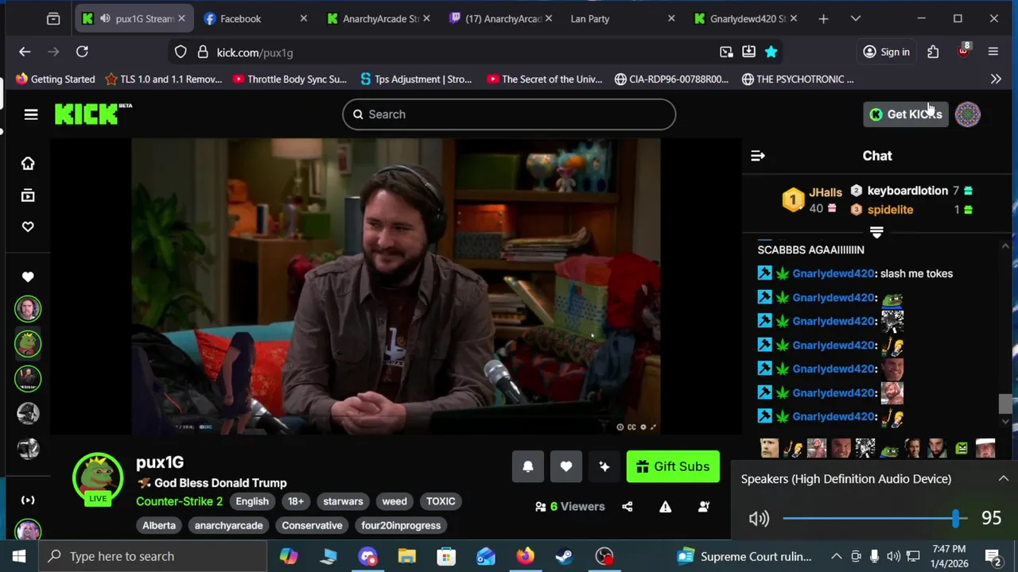Image resolution: width=1018 pixels, height=572 pixels.
Task: Open the Firefox extensions puzzle icon
Action: pyautogui.click(x=933, y=52)
